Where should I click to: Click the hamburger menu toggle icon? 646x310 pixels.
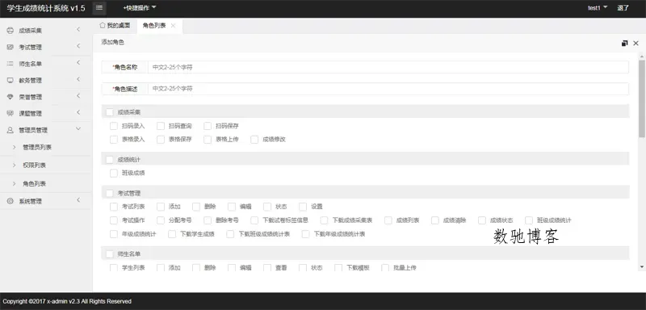[99, 7]
